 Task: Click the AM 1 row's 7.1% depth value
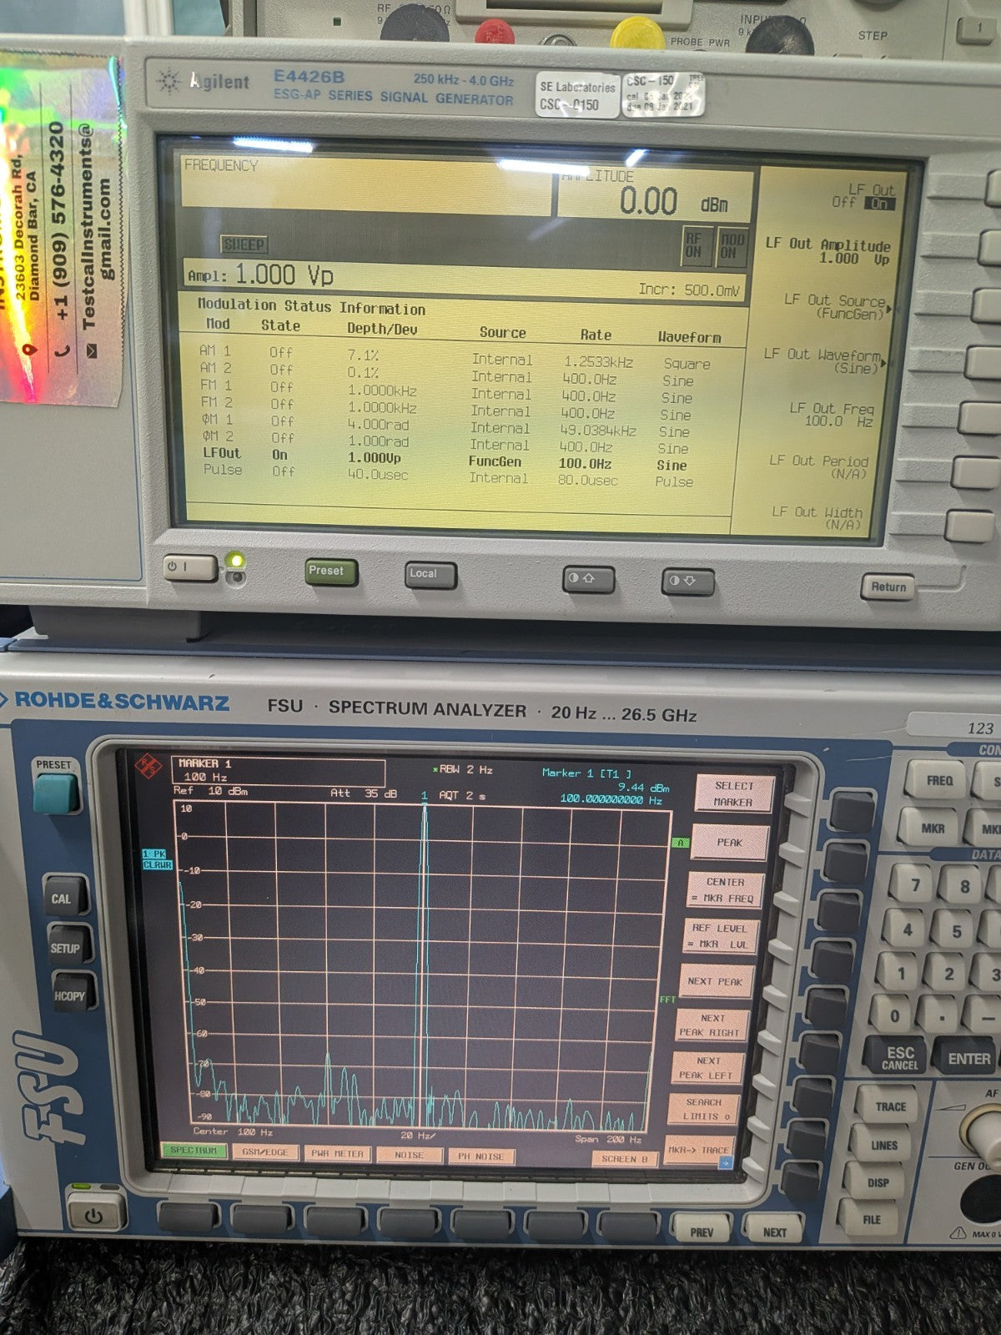[363, 355]
